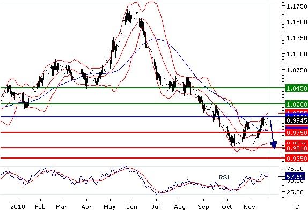Click the Jun month label

(x=132, y=207)
